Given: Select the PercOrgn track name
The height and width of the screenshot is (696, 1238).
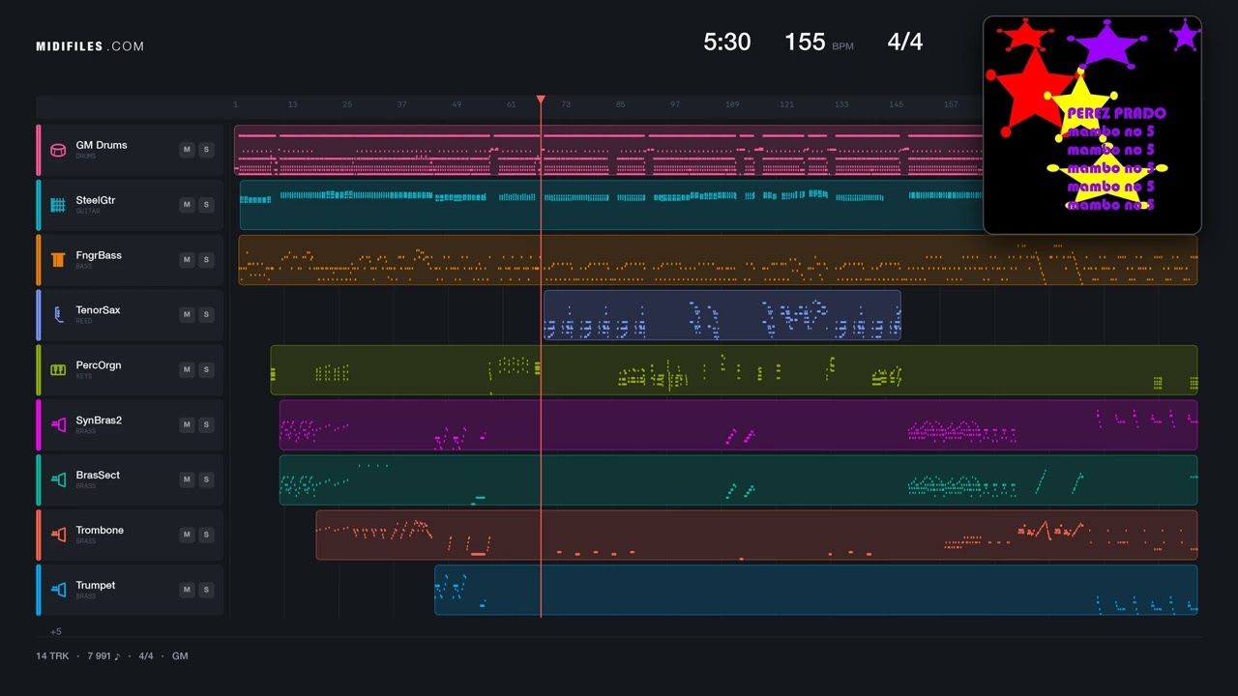Looking at the screenshot, I should coord(99,365).
